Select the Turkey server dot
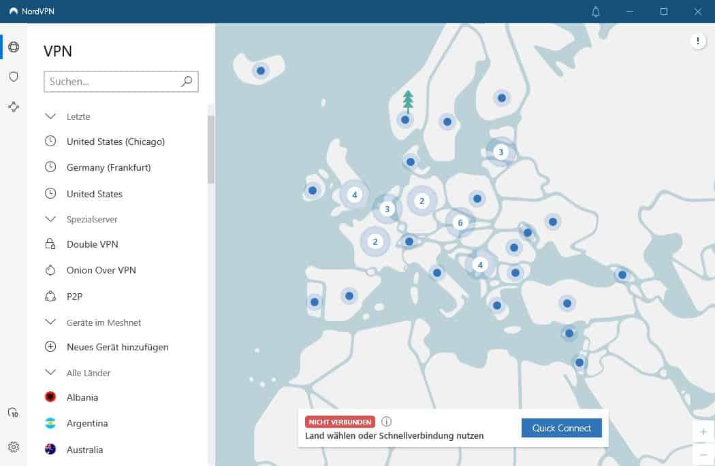Image resolution: width=715 pixels, height=466 pixels. (x=567, y=303)
